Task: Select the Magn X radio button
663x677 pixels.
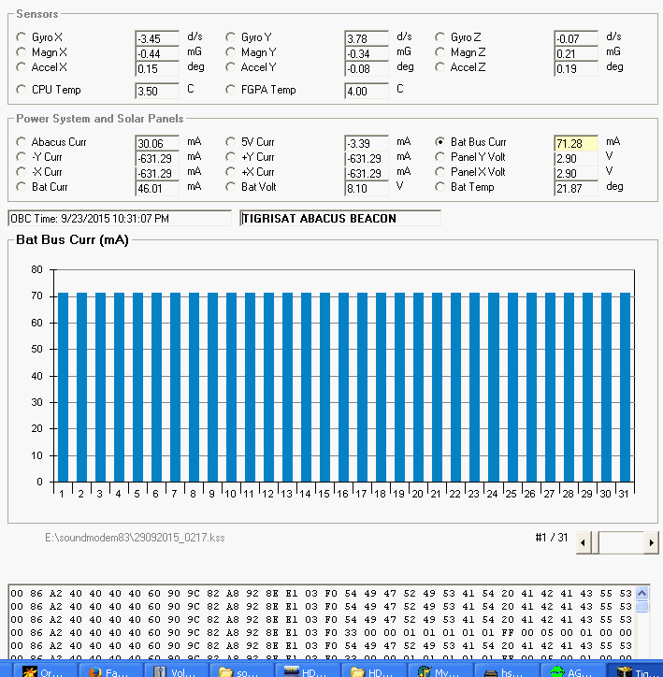Action: coord(21,52)
